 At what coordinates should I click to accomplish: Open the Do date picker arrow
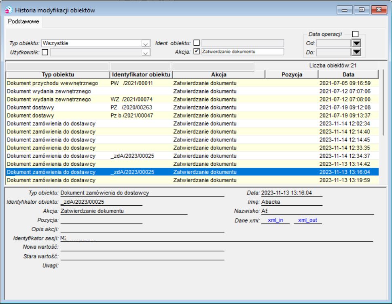[356, 52]
